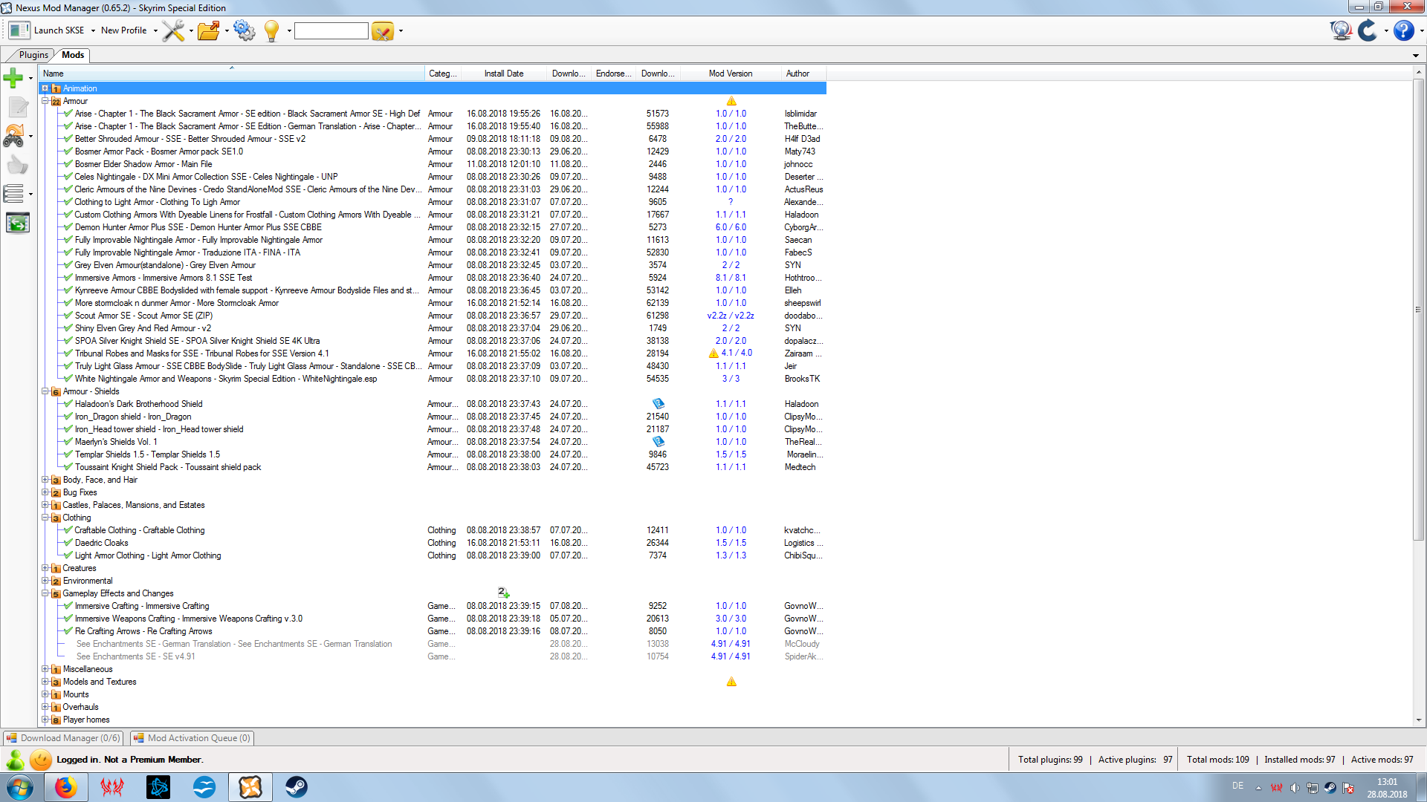Click the wrench-and-screwdriver Tools icon
1427x802 pixels.
pyautogui.click(x=173, y=30)
